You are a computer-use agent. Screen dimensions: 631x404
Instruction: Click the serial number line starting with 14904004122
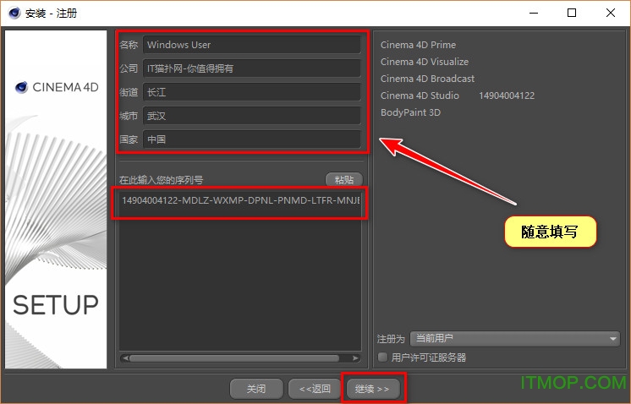(241, 200)
